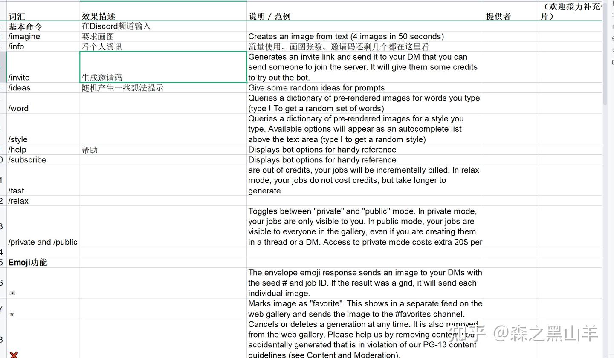Select the '看个人资讯' cell
The height and width of the screenshot is (358, 614).
(163, 47)
